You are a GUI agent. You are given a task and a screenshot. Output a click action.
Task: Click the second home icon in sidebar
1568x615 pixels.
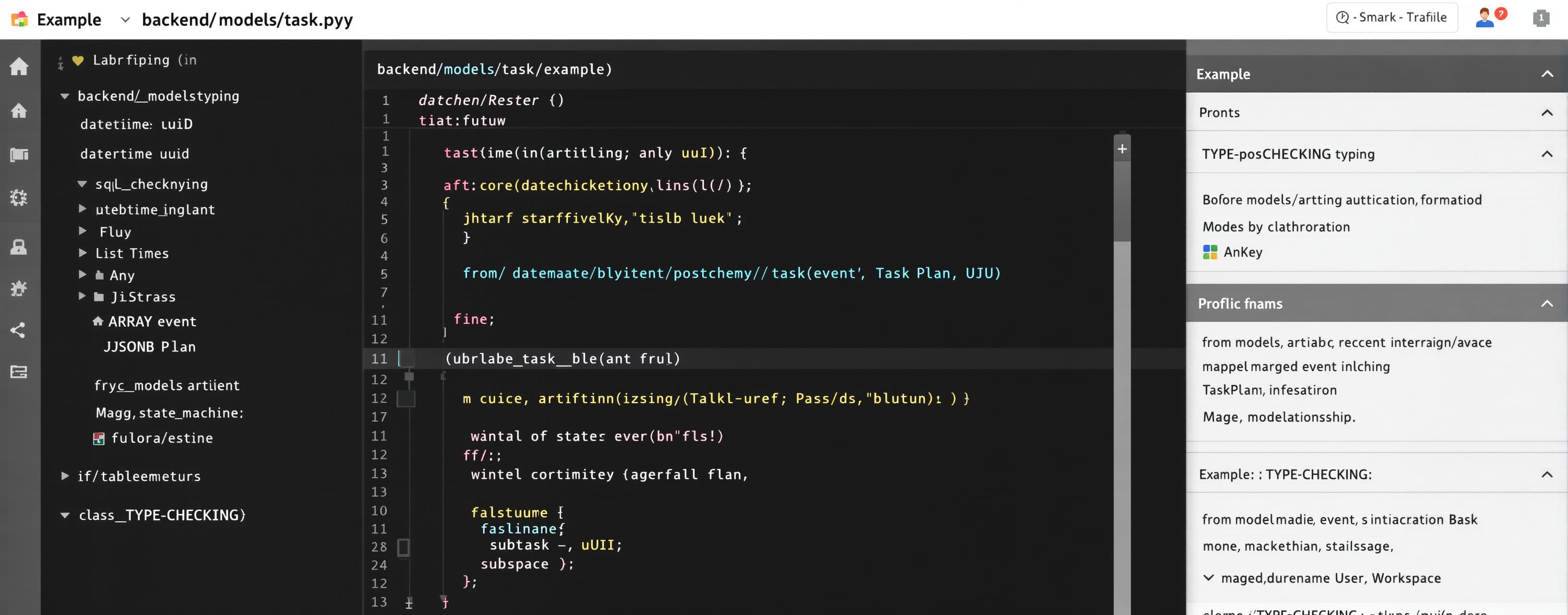coord(19,111)
